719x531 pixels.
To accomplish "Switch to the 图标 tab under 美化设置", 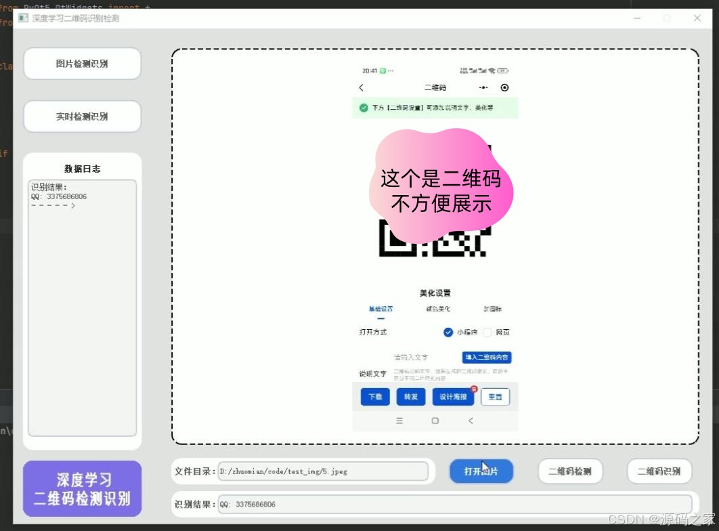I will (x=491, y=309).
